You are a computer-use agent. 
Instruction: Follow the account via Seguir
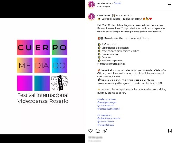pos(118,3)
